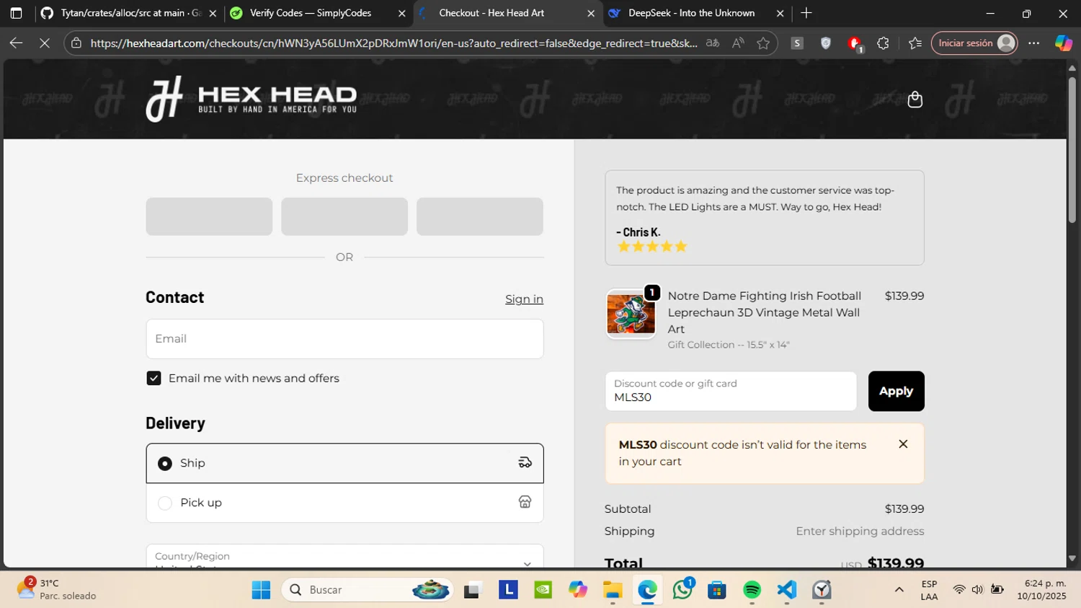Open the favorites list icon
1081x608 pixels.
[915, 43]
